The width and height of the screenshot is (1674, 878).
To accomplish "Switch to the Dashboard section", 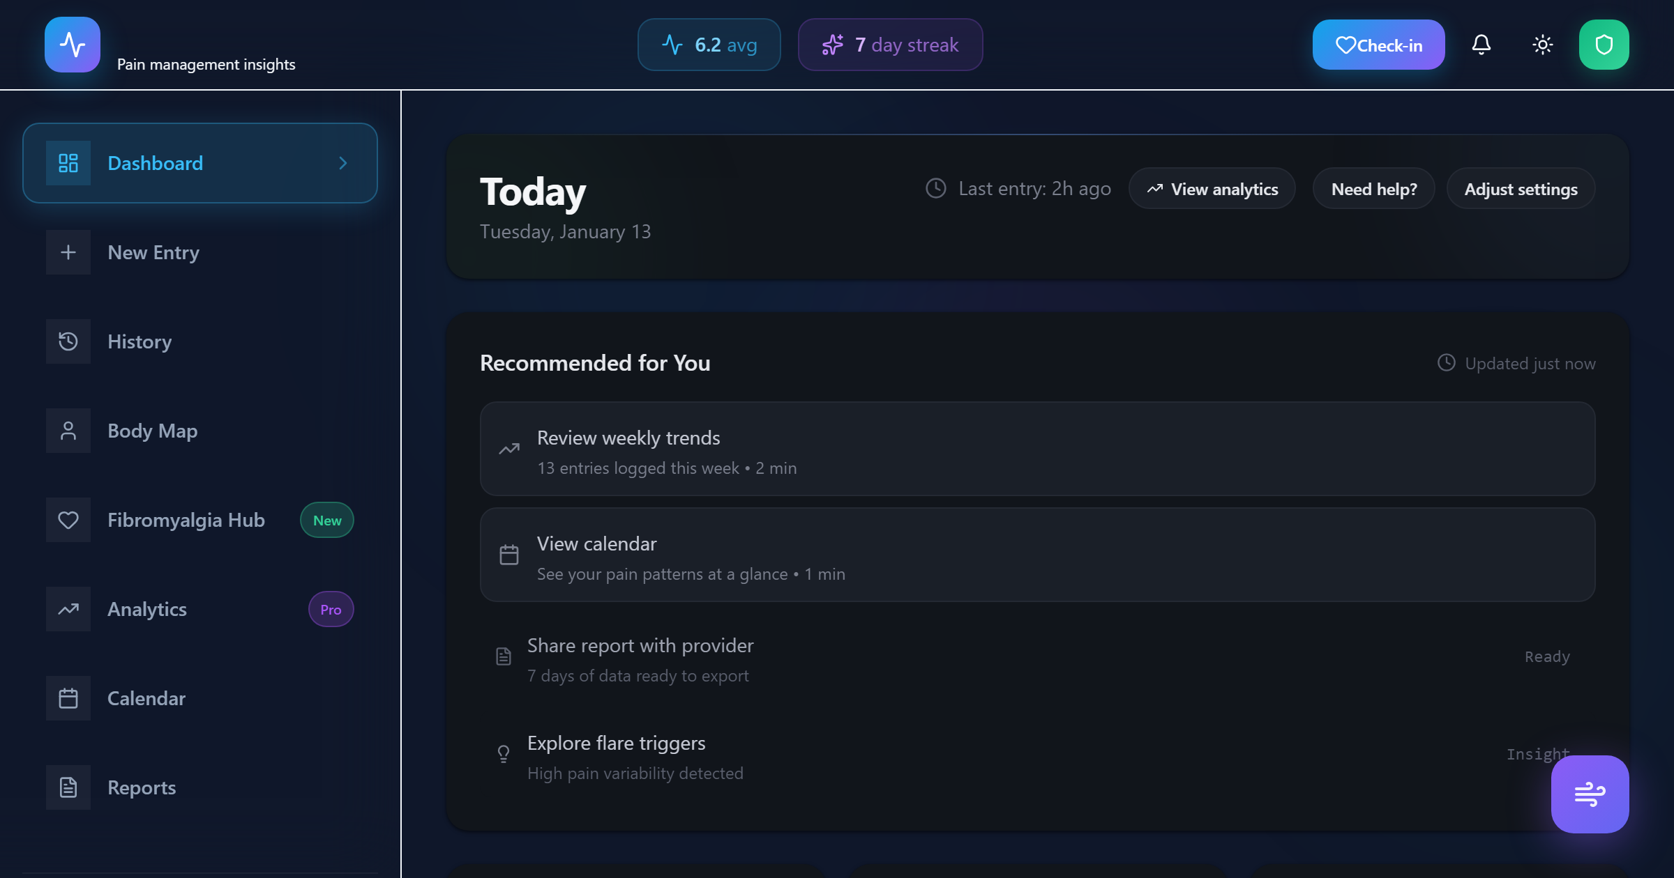I will click(x=155, y=163).
